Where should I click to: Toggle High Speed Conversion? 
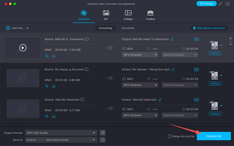[209, 28]
